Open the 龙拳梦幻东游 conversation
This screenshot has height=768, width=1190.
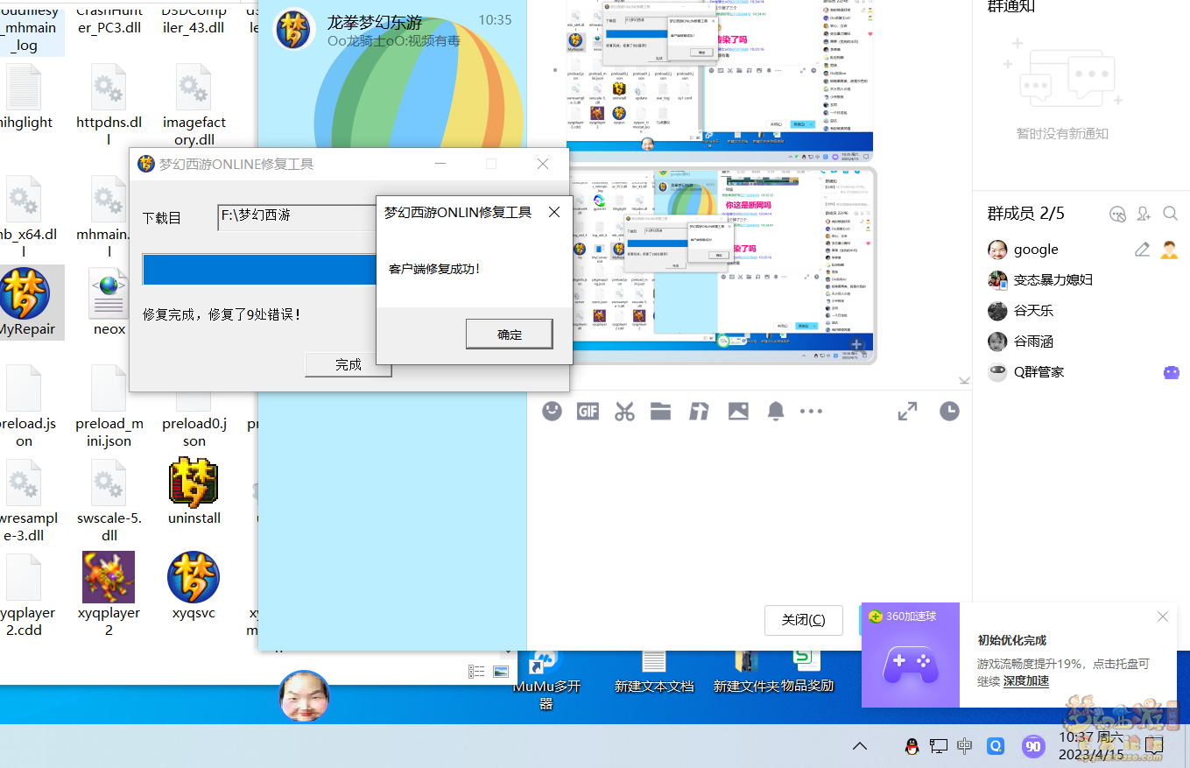pyautogui.click(x=392, y=31)
